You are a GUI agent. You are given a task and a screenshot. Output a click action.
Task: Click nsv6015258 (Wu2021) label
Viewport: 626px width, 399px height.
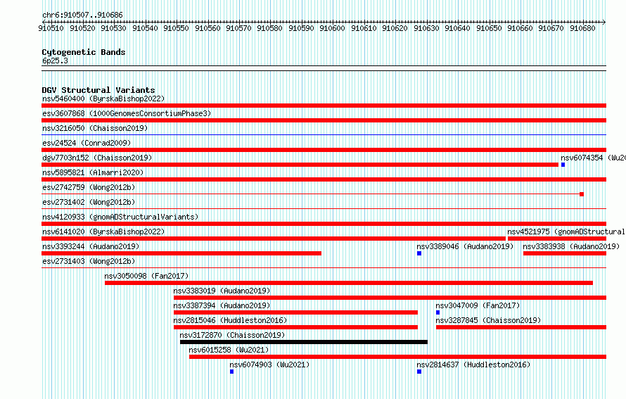229,350
